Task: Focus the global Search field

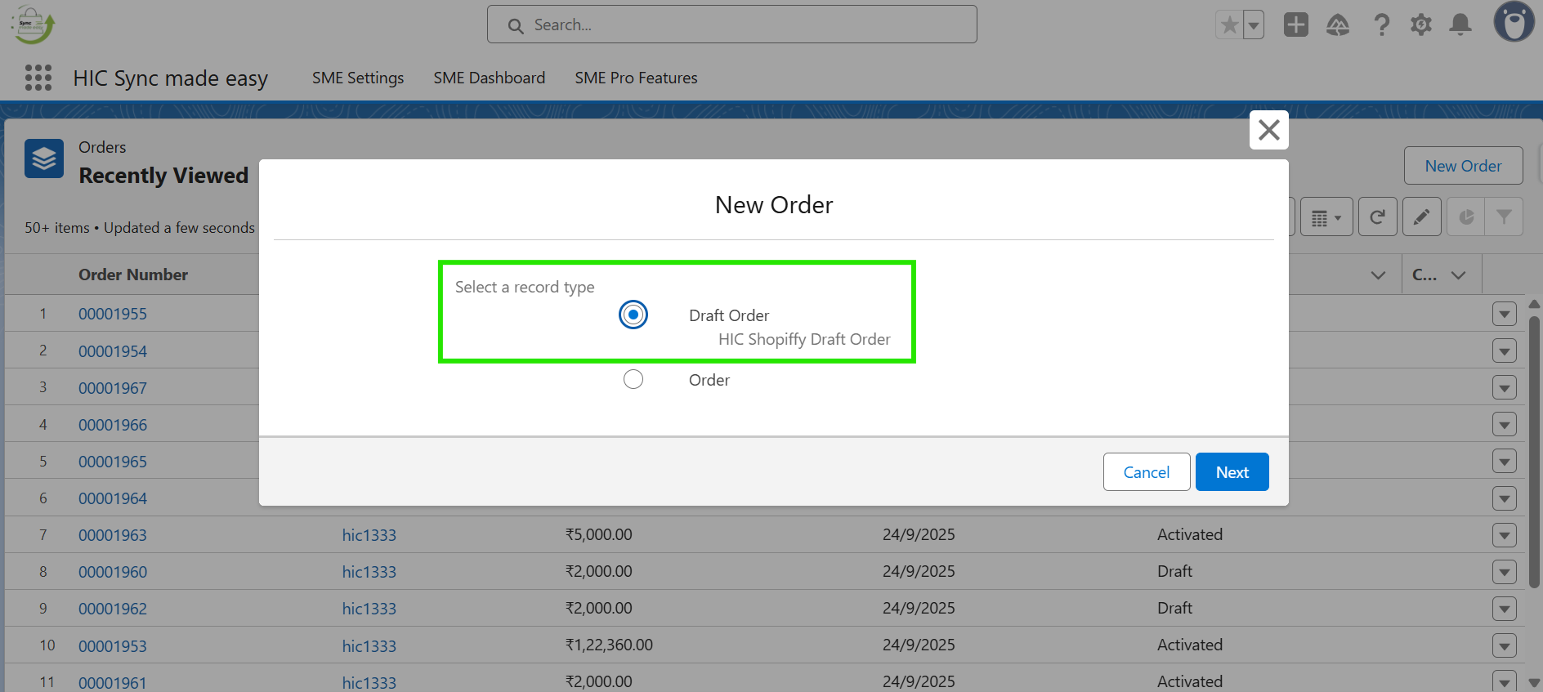Action: [x=732, y=25]
